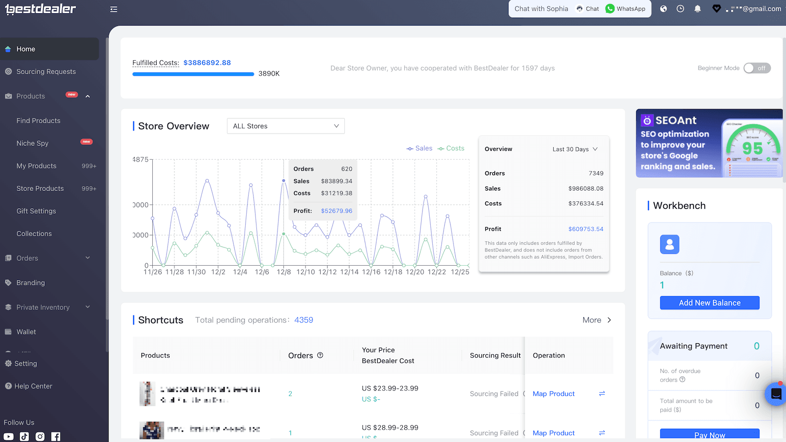Open the globe language icon
This screenshot has width=786, height=442.
pos(663,9)
